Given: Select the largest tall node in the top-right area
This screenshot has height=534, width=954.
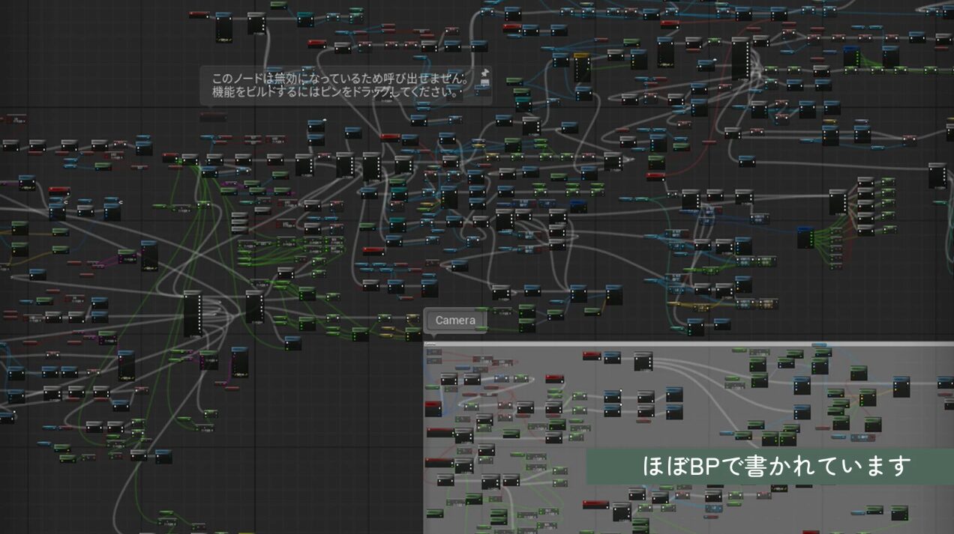Looking at the screenshot, I should pos(739,58).
